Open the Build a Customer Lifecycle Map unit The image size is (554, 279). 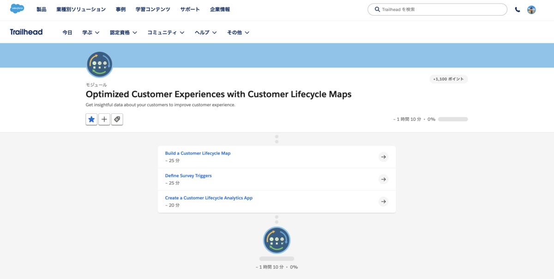coord(198,153)
